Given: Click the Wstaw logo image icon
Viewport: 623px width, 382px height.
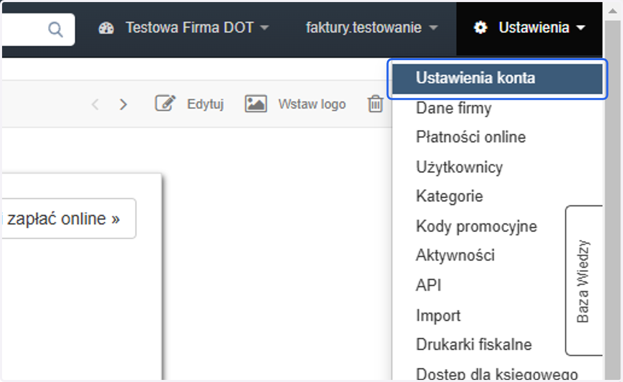Looking at the screenshot, I should pos(255,104).
